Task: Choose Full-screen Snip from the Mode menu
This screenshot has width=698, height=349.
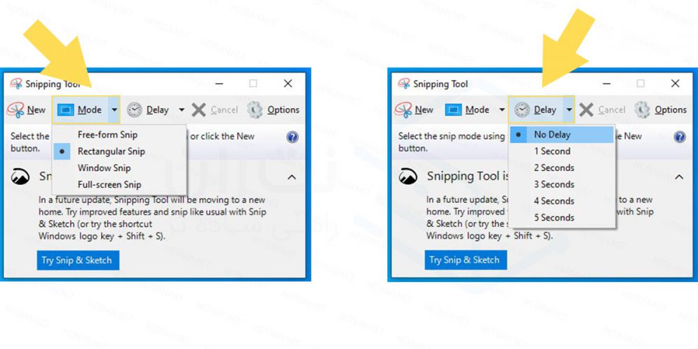Action: (x=109, y=185)
